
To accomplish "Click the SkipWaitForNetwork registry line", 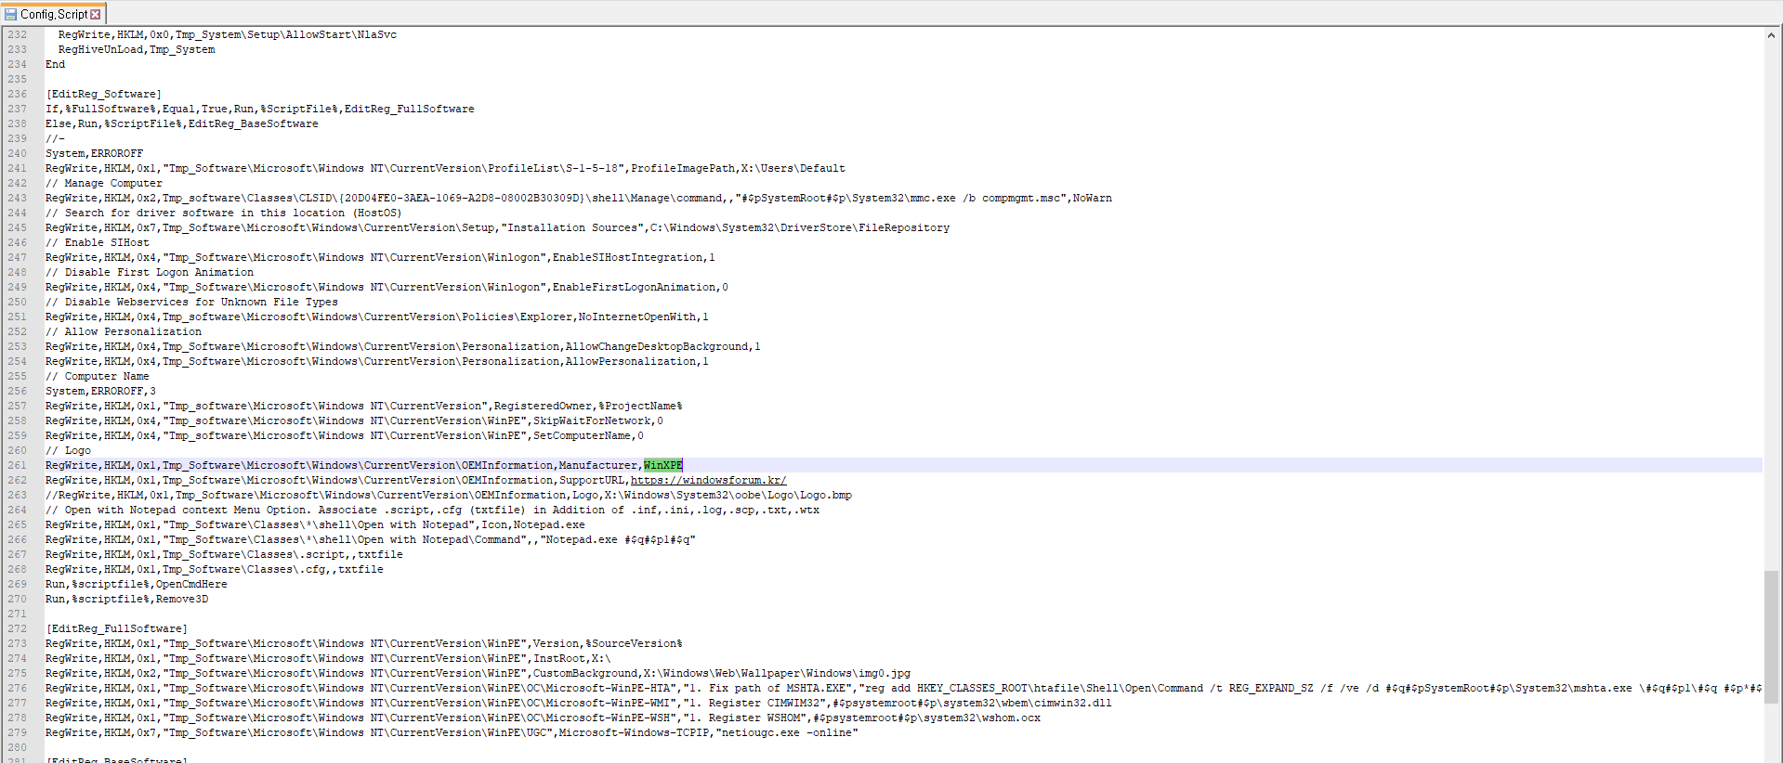I will [354, 420].
